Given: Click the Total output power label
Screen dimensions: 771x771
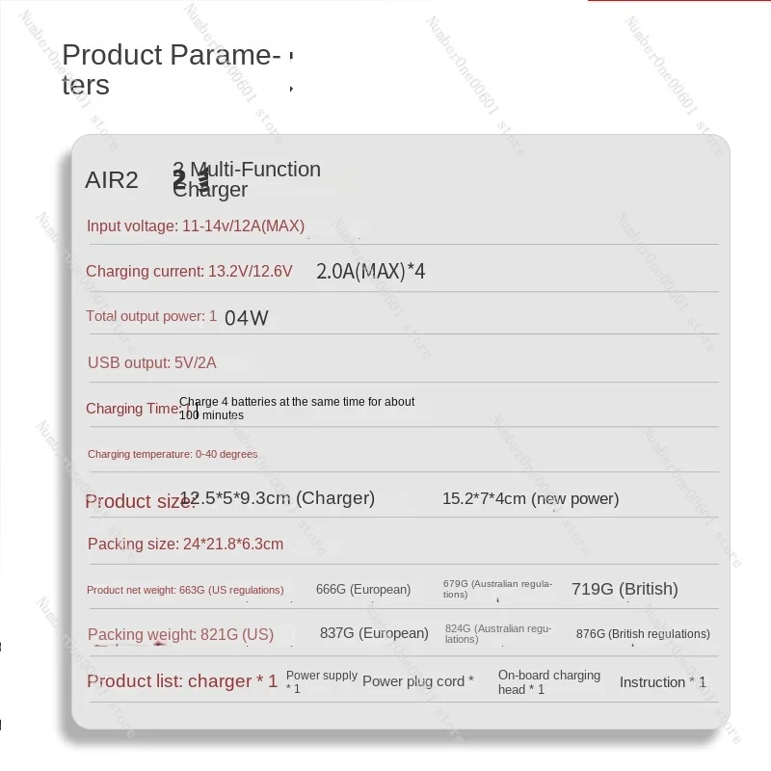Looking at the screenshot, I should click(151, 316).
